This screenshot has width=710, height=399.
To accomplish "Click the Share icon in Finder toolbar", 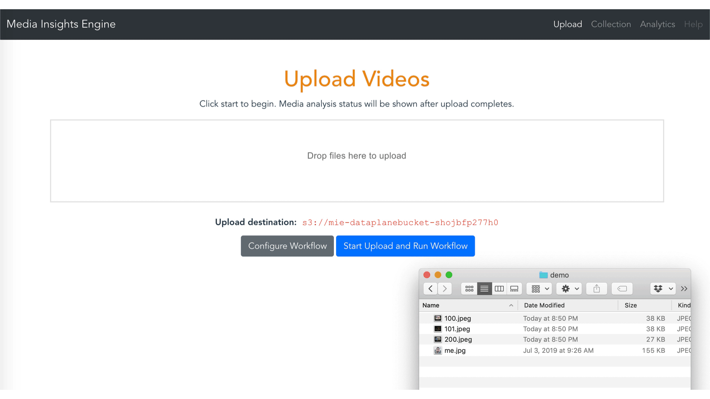I will 596,289.
